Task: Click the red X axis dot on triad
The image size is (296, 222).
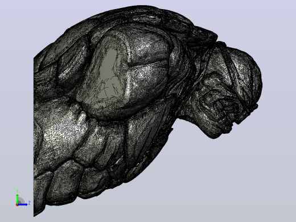Action: pos(17,205)
